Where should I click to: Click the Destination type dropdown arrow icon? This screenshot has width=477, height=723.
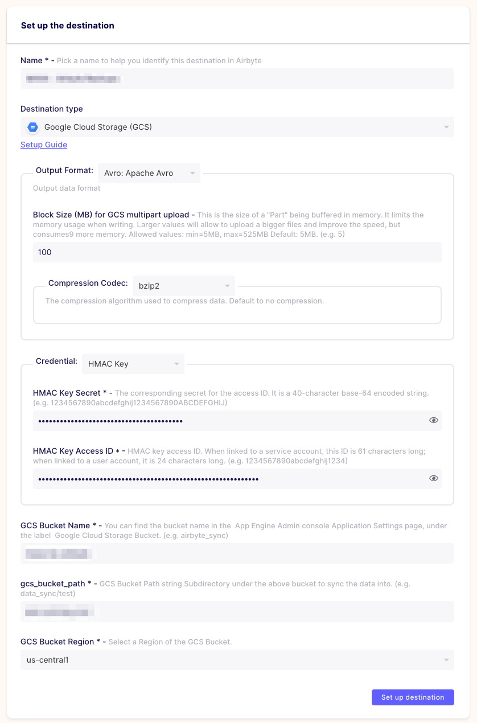pyautogui.click(x=446, y=127)
